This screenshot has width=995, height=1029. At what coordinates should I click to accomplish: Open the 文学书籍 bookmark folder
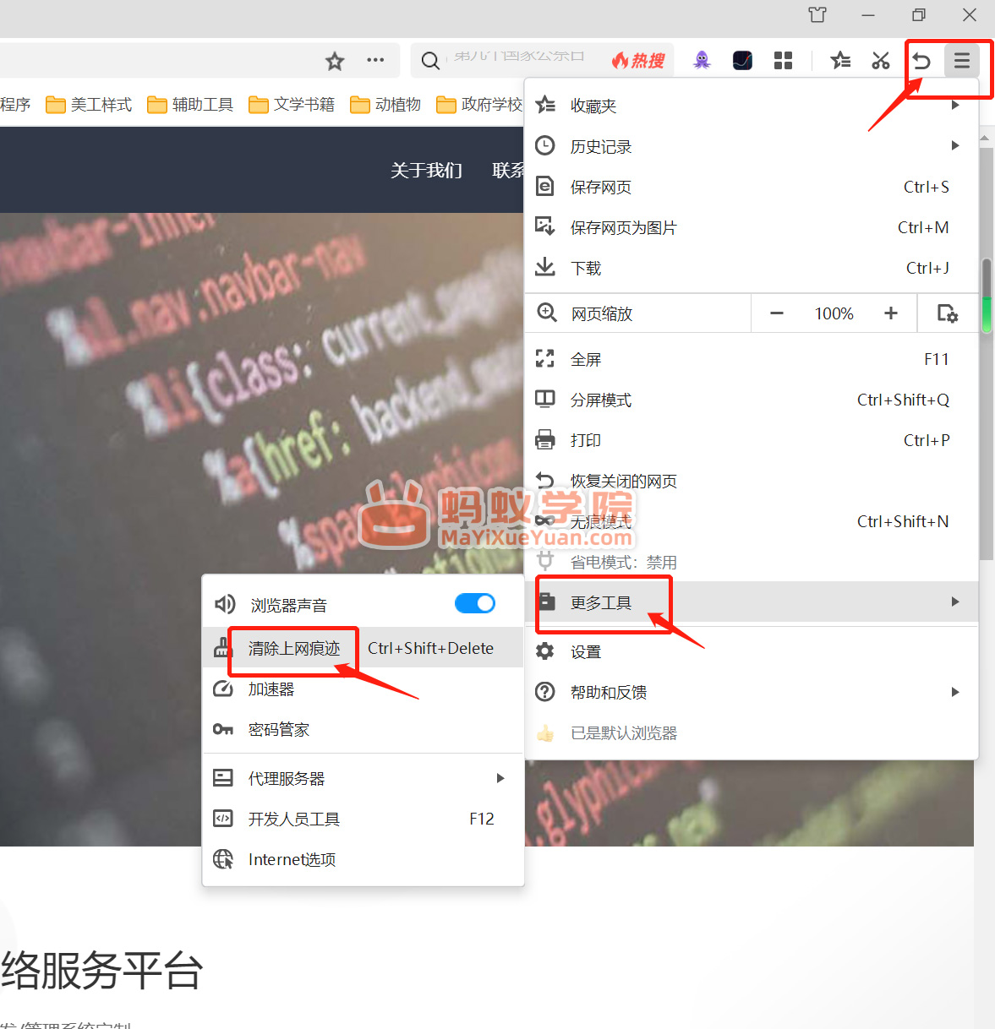tap(292, 104)
